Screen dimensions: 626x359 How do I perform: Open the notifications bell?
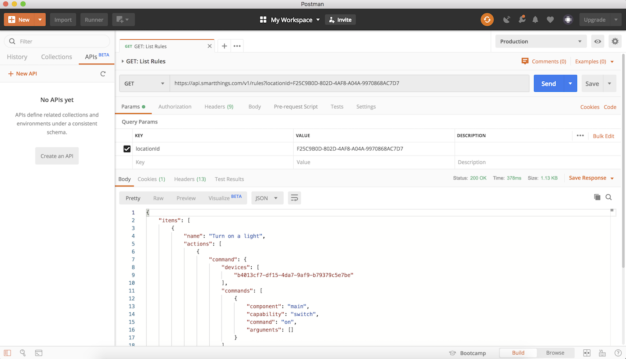[x=535, y=20]
